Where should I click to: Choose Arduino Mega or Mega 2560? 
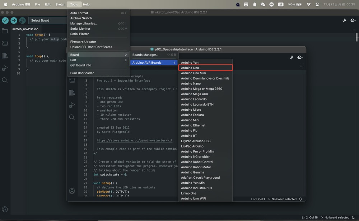tap(201, 89)
